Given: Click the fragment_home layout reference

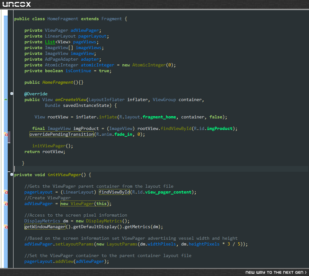Looking at the screenshot, I should click(x=159, y=117).
